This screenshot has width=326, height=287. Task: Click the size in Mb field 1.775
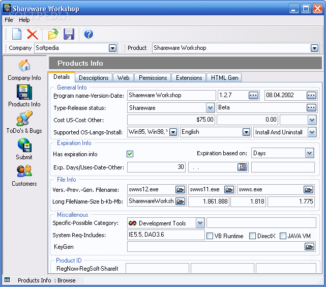pos(291,202)
